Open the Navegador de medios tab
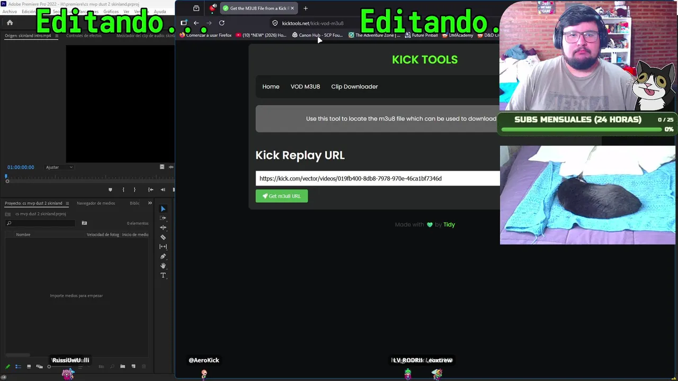The image size is (678, 381). click(x=96, y=203)
